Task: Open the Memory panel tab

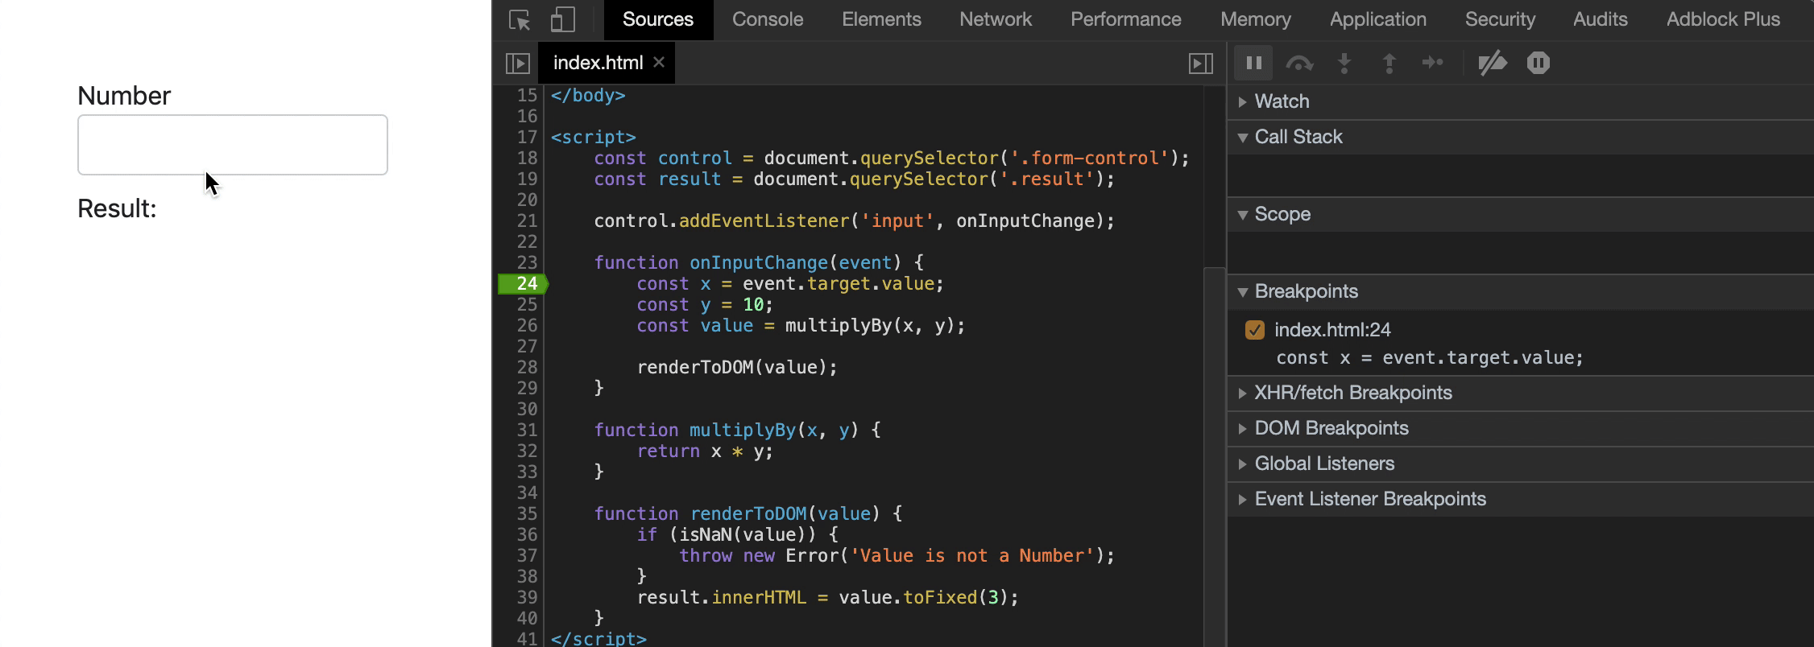Action: [x=1256, y=19]
